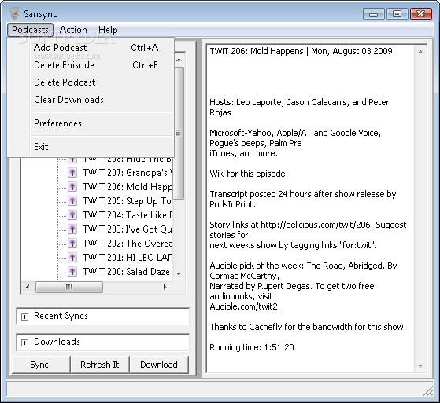Minimize the Sansync window
Screen dimensions: 440x403
pyautogui.click(x=373, y=14)
